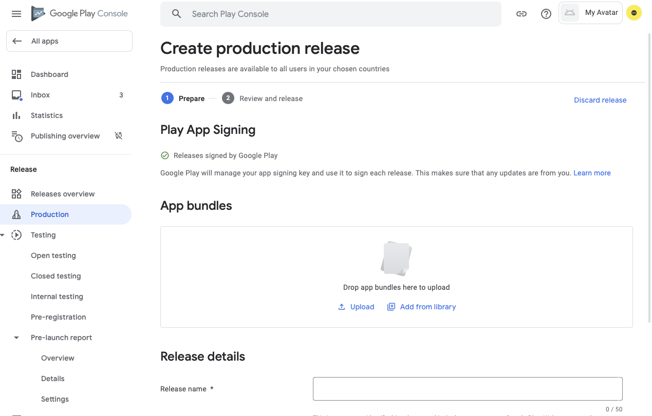
Task: Click the Release name text field
Action: click(x=468, y=389)
